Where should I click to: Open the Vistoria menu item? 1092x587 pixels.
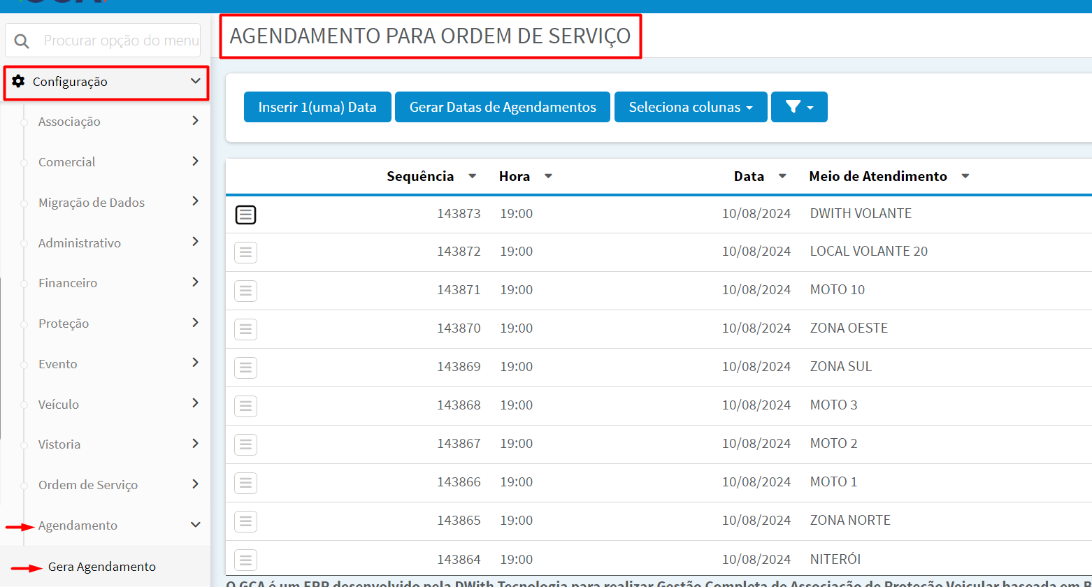59,444
